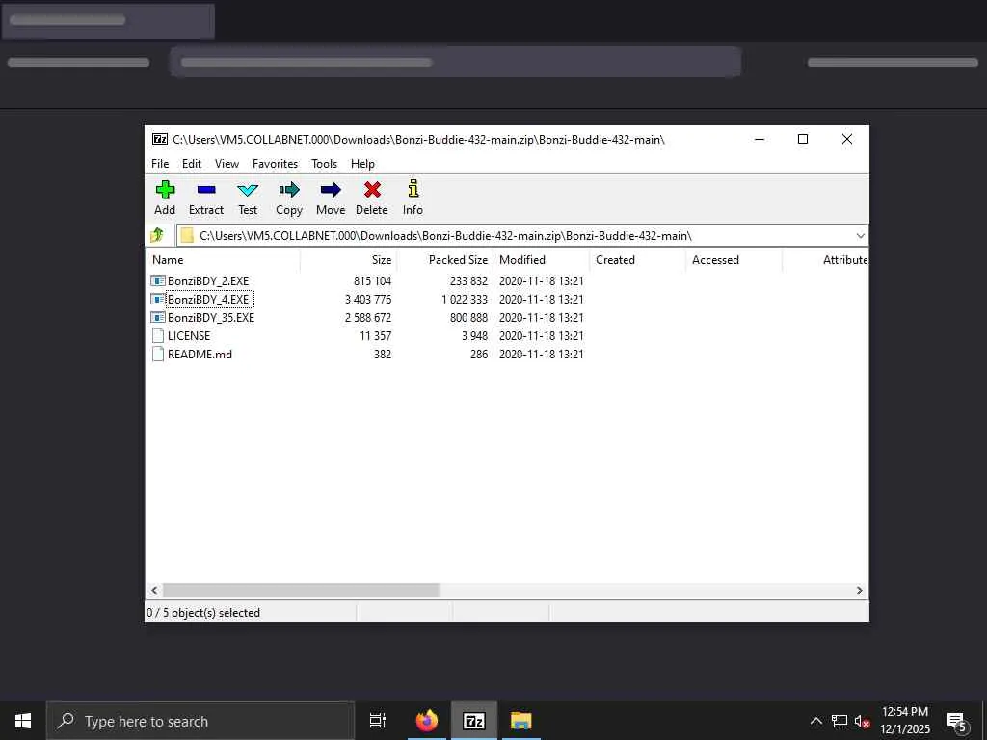Click packed size value 800 888
The image size is (987, 740).
pos(469,317)
